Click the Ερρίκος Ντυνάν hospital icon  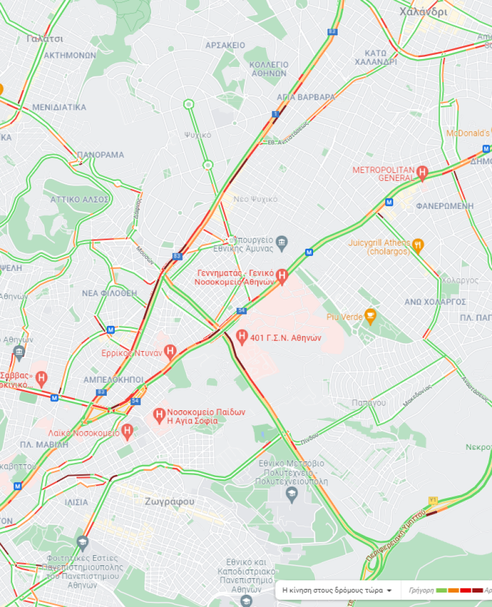click(x=170, y=352)
